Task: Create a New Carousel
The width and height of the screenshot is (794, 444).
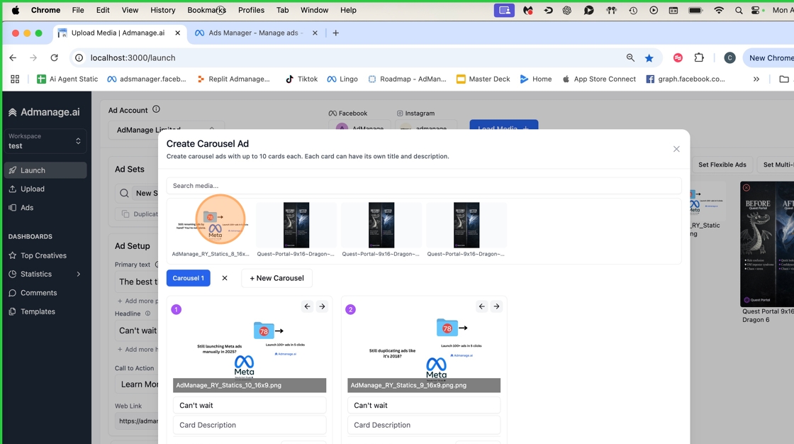Action: click(x=277, y=278)
